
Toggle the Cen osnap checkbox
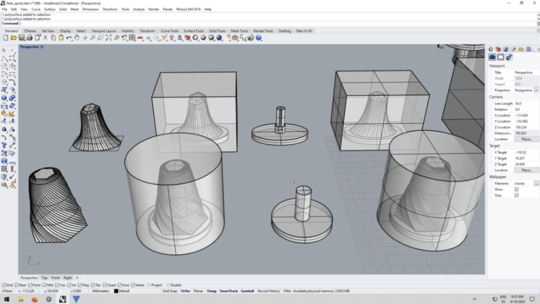click(57, 285)
